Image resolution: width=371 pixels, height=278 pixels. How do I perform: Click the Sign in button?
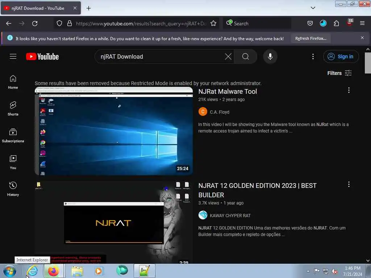pyautogui.click(x=341, y=56)
